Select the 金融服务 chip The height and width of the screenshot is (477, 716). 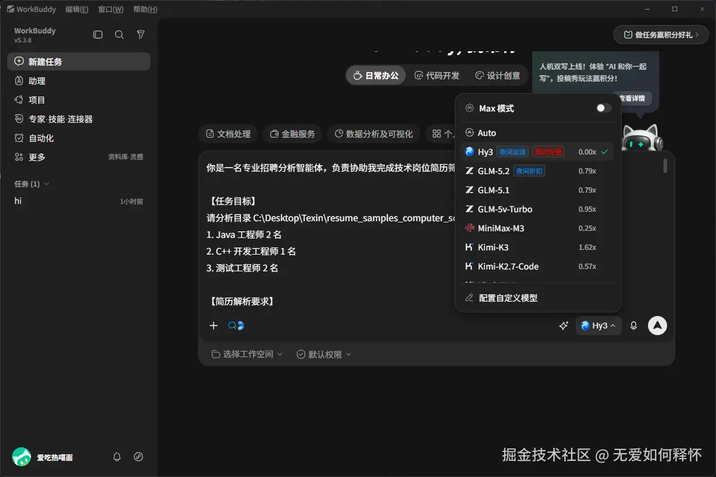(x=292, y=134)
